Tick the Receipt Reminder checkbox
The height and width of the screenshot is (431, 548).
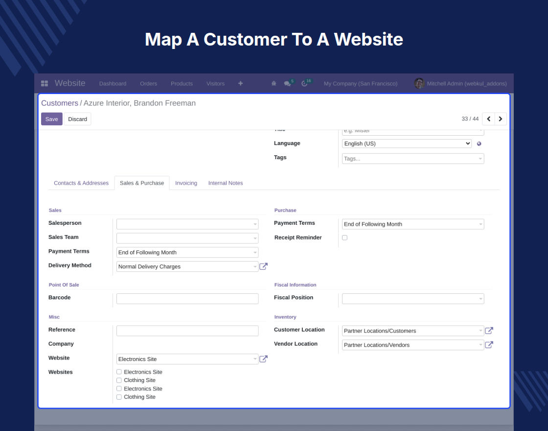click(344, 238)
